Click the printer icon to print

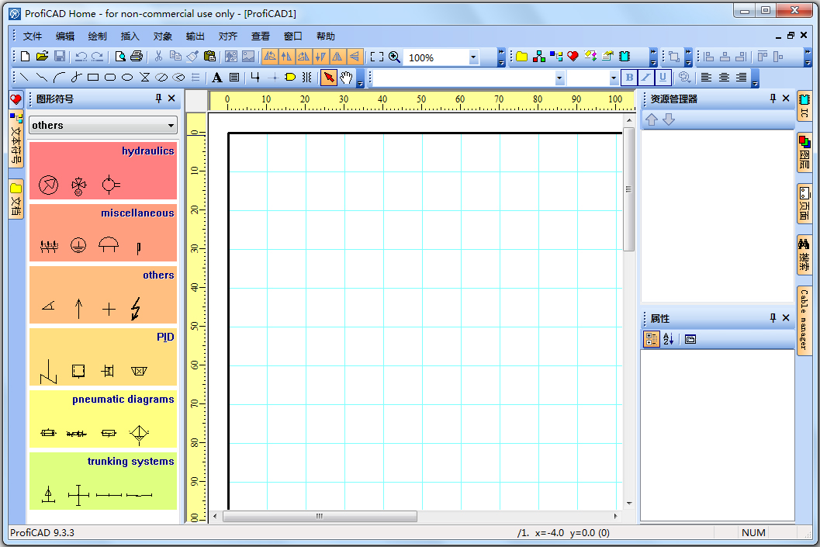(137, 57)
